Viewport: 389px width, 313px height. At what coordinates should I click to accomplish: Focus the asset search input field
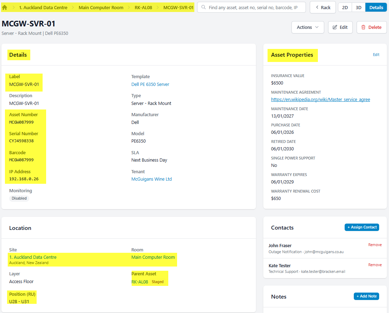pyautogui.click(x=252, y=7)
